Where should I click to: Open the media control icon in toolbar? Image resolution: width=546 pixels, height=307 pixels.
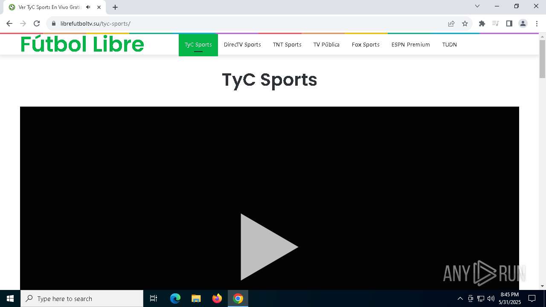click(496, 23)
